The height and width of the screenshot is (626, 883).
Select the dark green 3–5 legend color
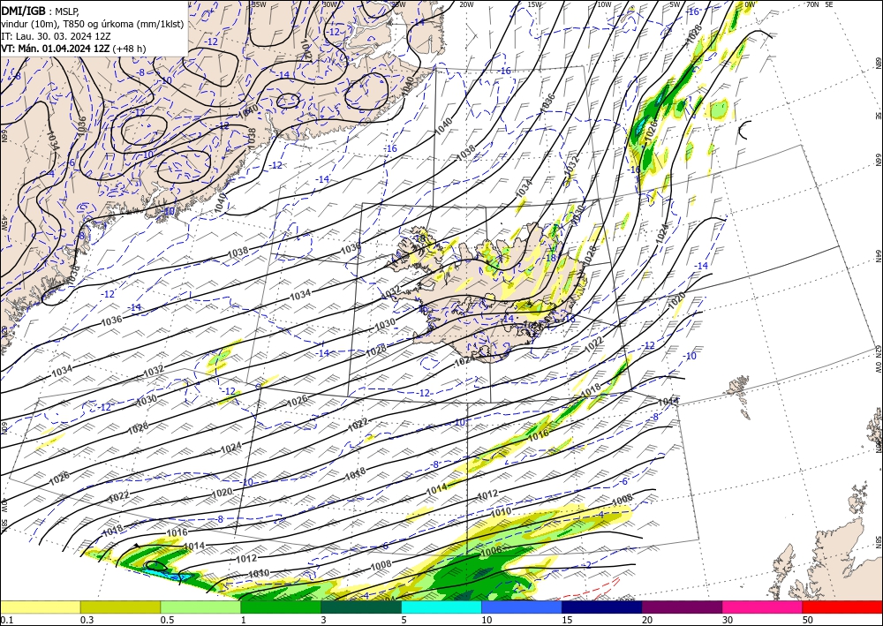pyautogui.click(x=361, y=607)
